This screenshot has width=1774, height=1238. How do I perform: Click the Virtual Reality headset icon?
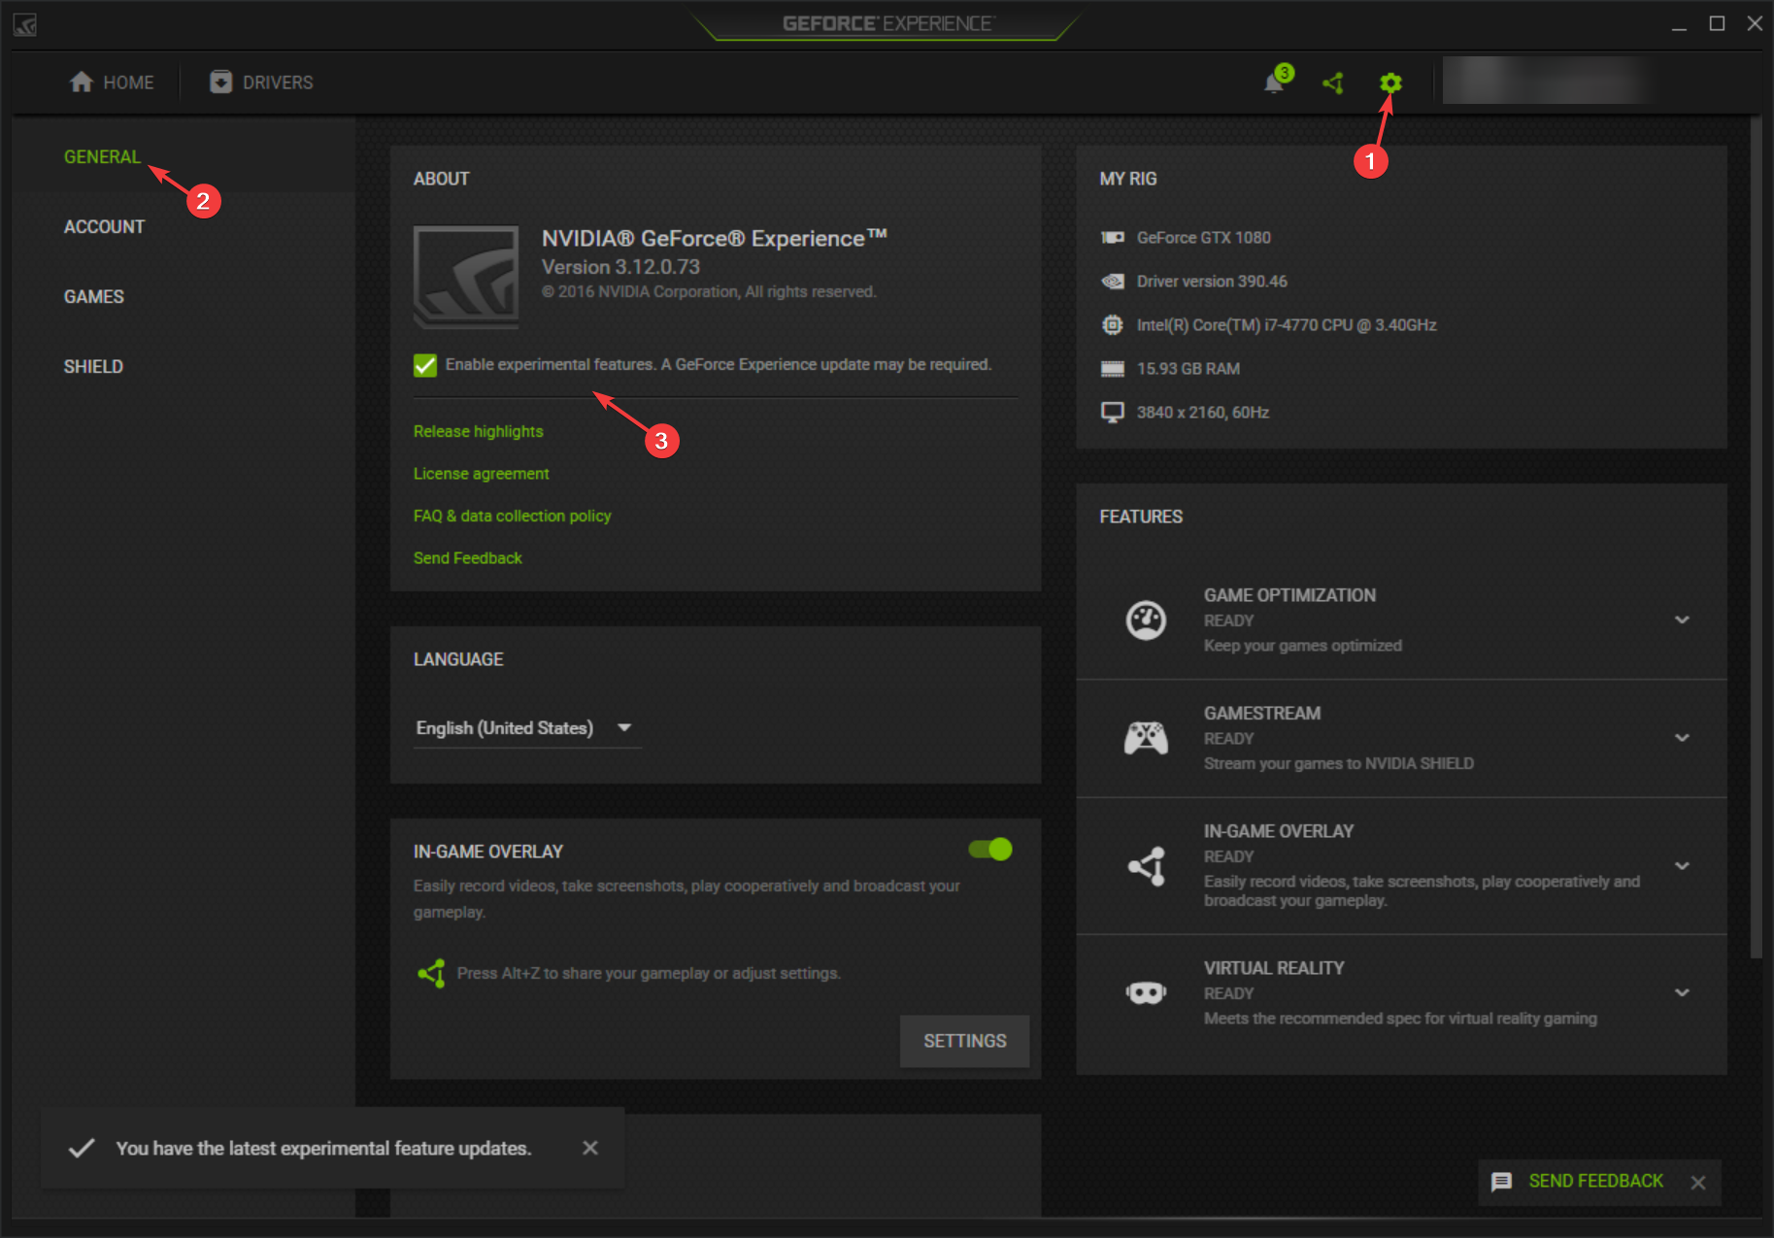point(1146,992)
